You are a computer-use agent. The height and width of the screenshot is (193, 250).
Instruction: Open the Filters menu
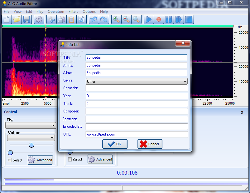coord(73,12)
